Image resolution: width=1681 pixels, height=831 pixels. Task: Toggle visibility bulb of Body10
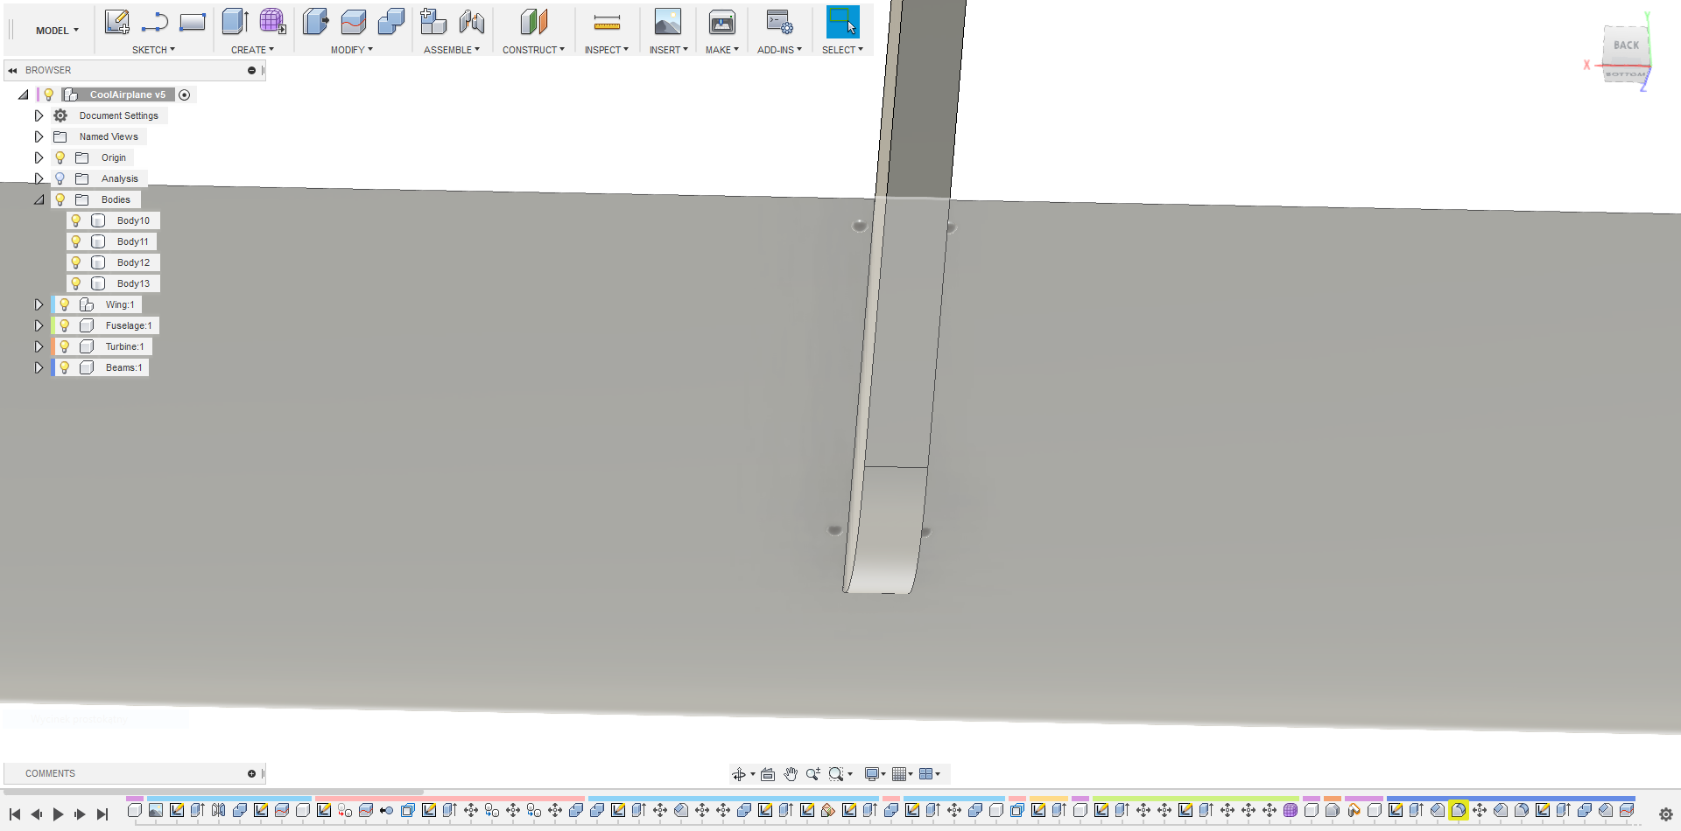tap(76, 220)
